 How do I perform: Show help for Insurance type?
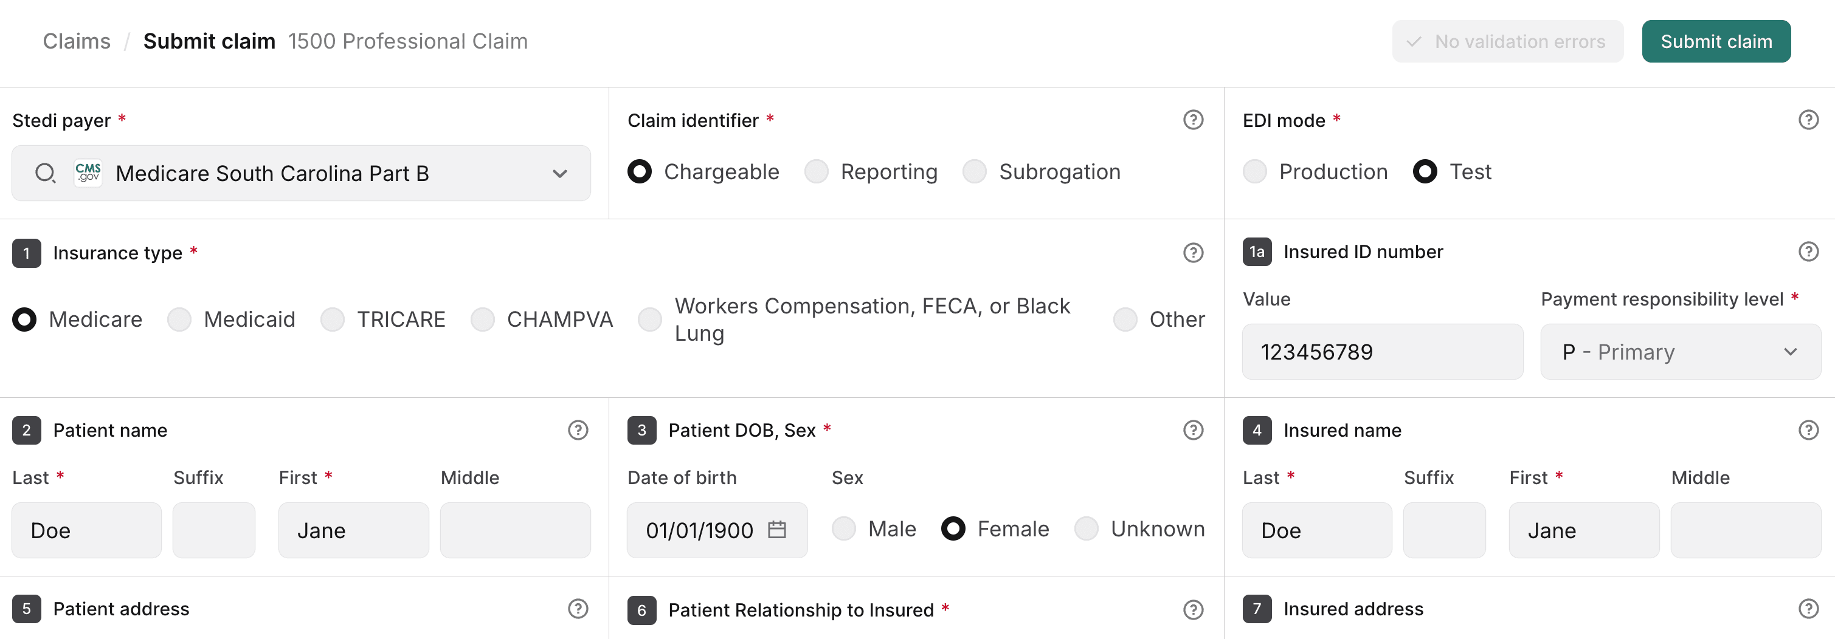pyautogui.click(x=1193, y=253)
